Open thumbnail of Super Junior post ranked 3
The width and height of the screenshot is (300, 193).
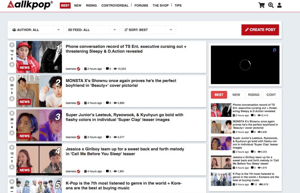point(39,125)
